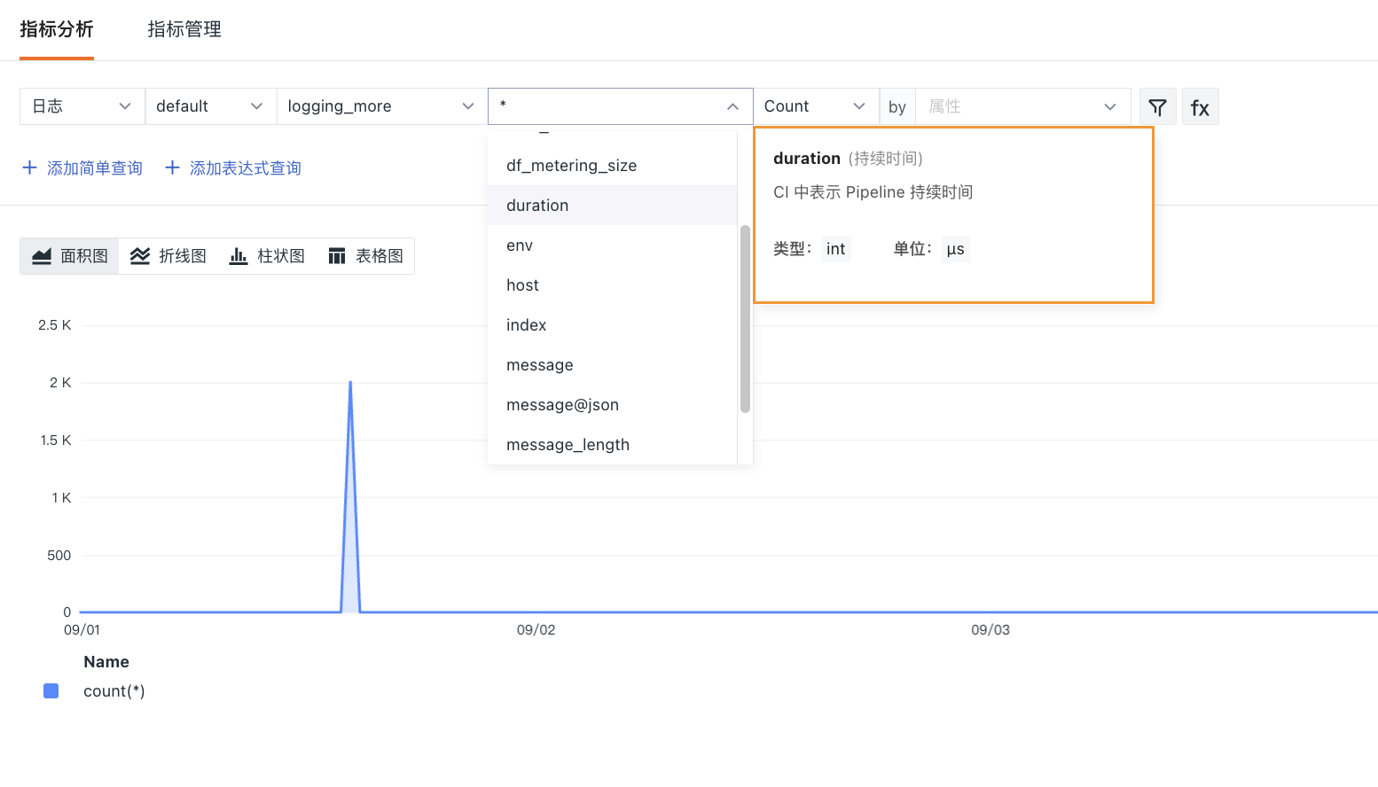The height and width of the screenshot is (787, 1378).
Task: Click the 09/01 x-axis label
Action: (x=82, y=630)
